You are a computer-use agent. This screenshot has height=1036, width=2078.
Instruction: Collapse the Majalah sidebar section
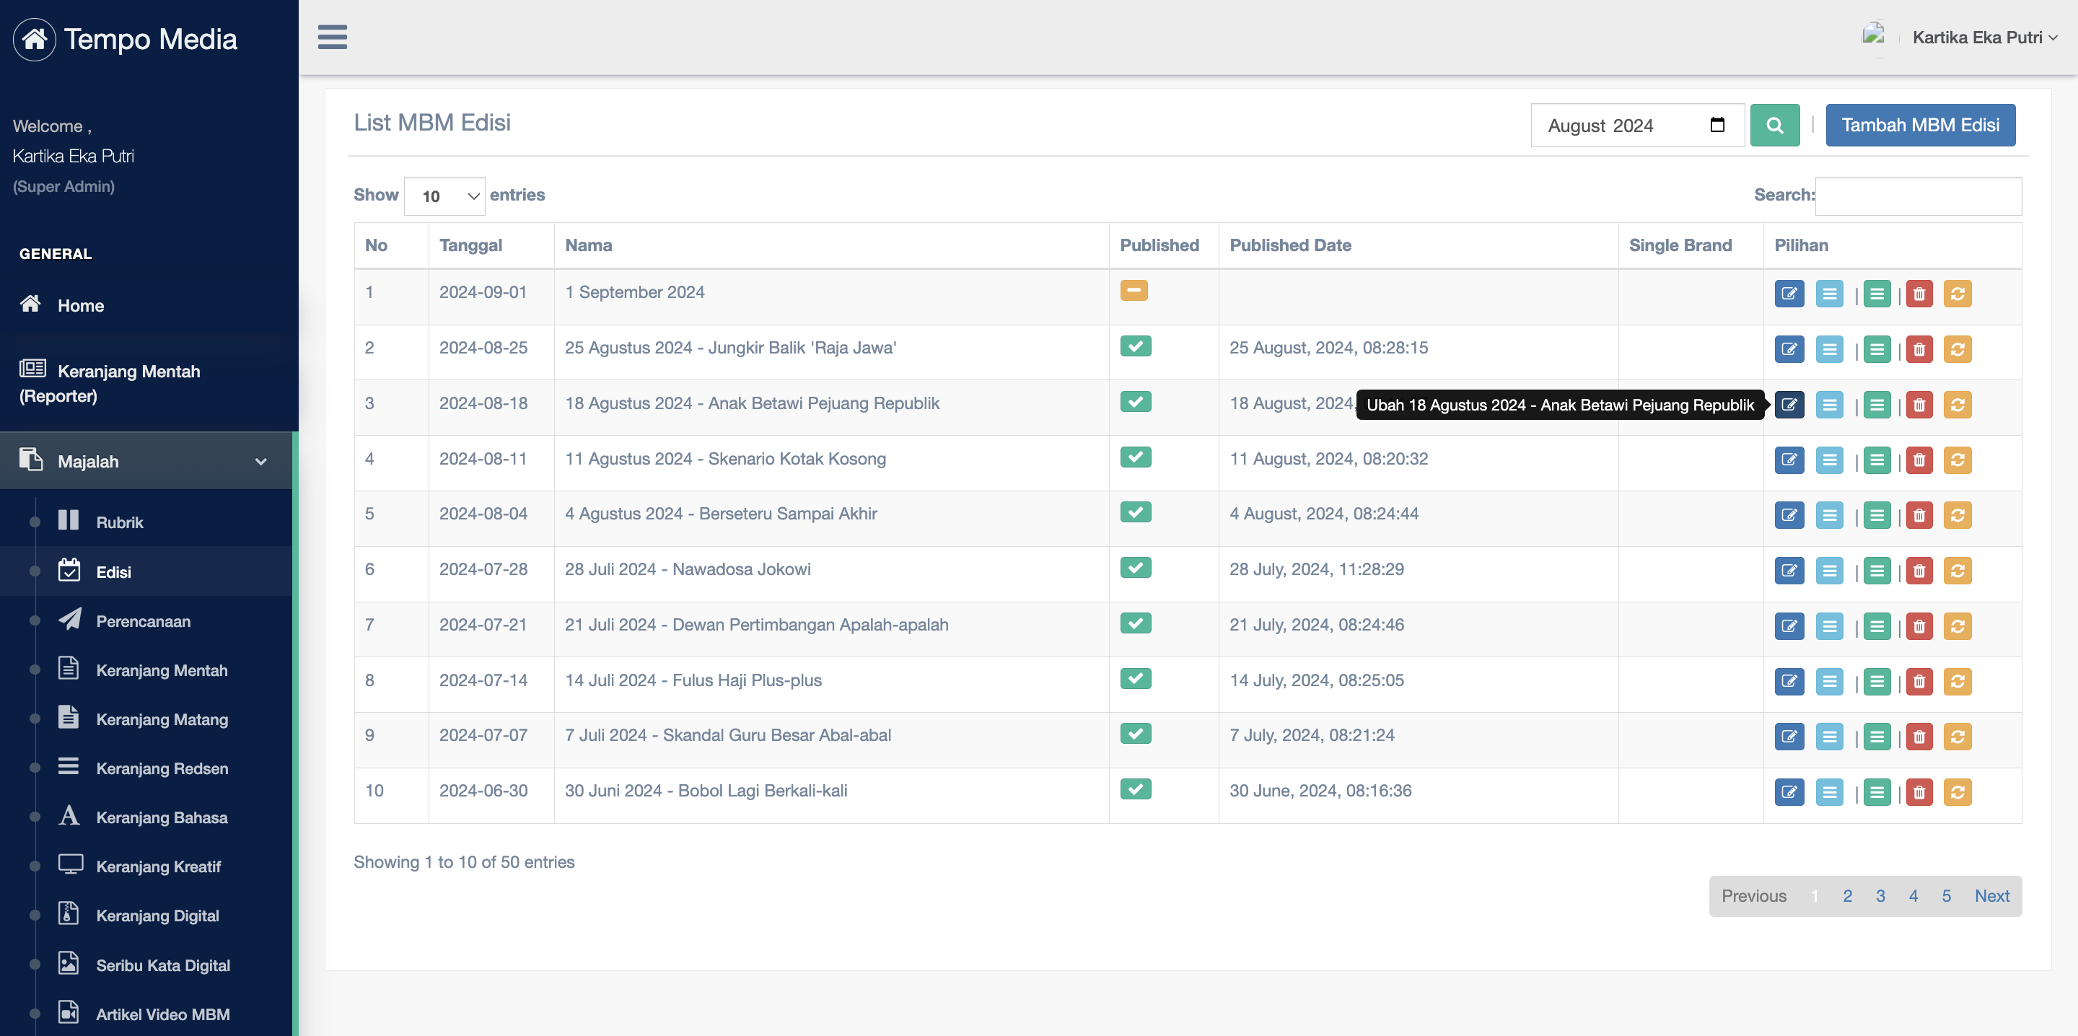point(146,461)
